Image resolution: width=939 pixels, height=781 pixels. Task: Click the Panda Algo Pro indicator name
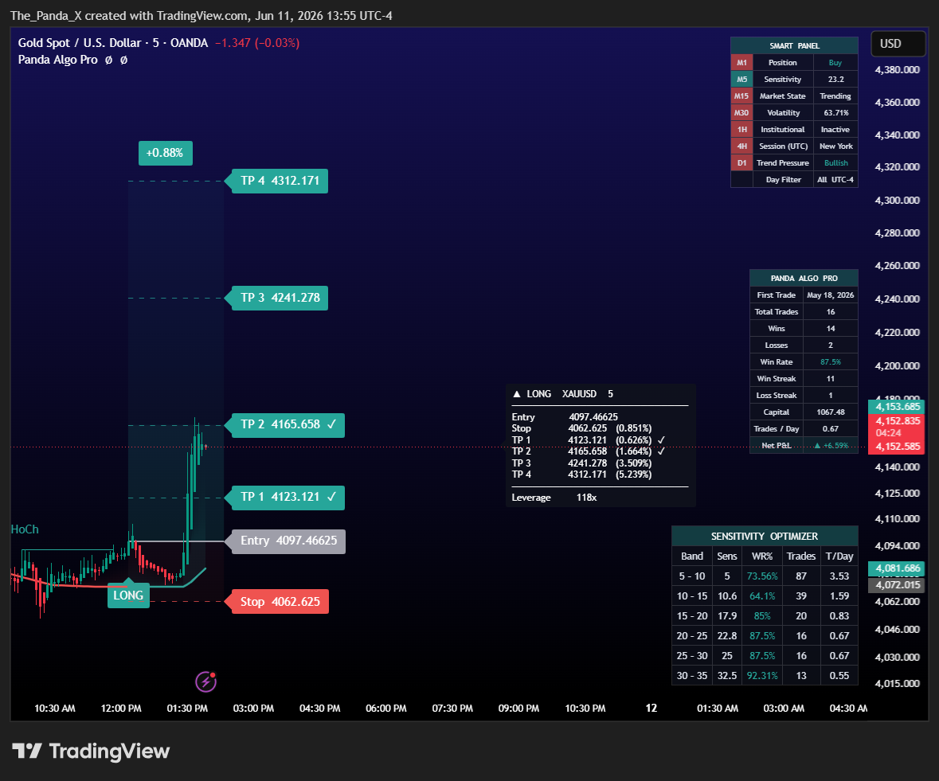(57, 60)
